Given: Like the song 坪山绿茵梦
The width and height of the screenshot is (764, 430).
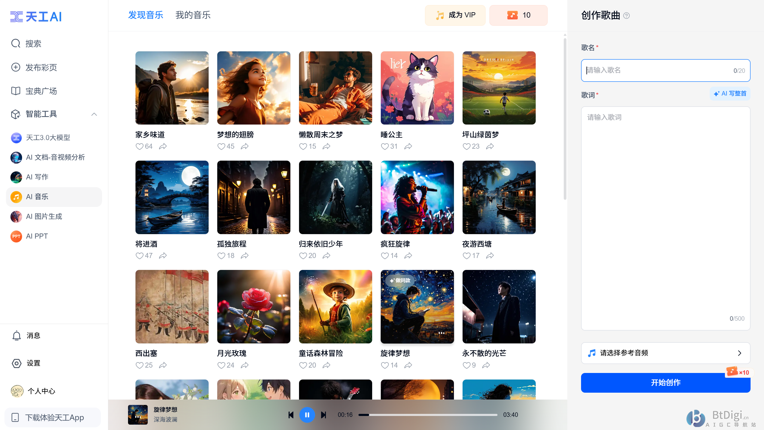Looking at the screenshot, I should coord(467,147).
